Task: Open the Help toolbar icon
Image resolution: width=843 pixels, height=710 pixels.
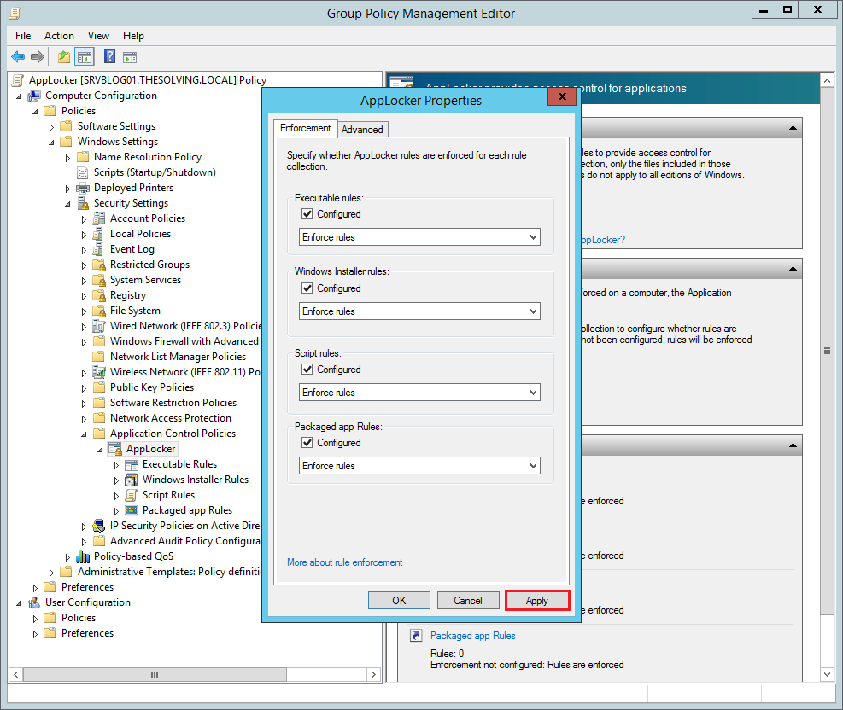Action: (x=109, y=56)
